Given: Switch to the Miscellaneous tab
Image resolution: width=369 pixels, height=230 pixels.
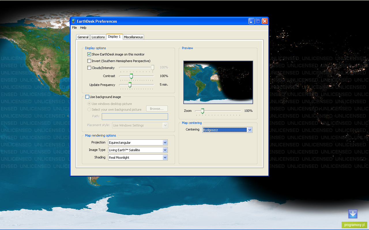Looking at the screenshot, I should click(x=133, y=37).
